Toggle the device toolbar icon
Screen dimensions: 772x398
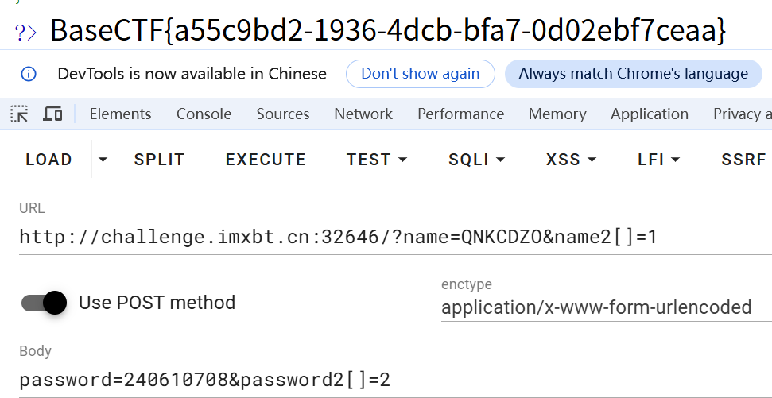[x=52, y=114]
